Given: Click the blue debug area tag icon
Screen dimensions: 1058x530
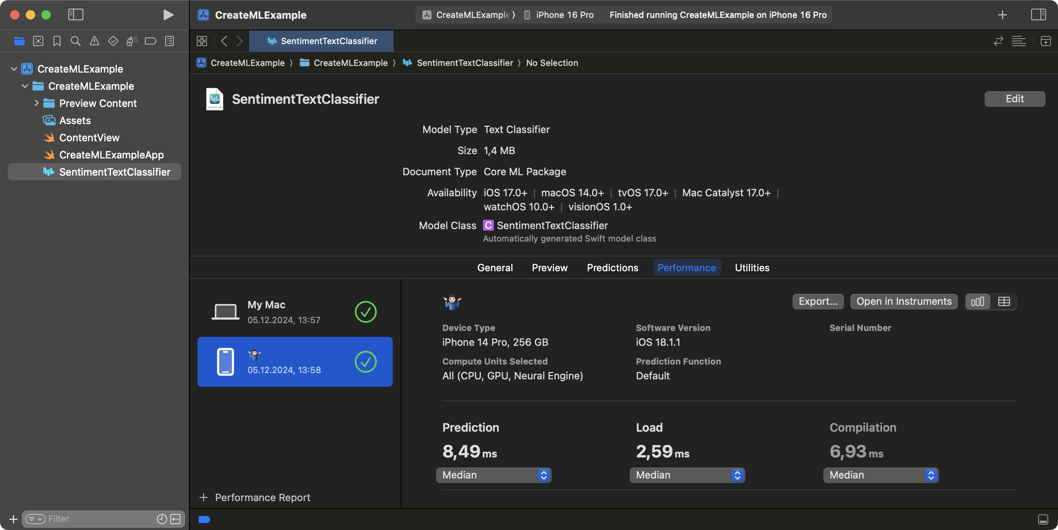Looking at the screenshot, I should [x=204, y=519].
